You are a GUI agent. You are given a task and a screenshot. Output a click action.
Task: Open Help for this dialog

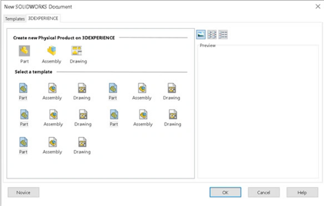tap(302, 192)
